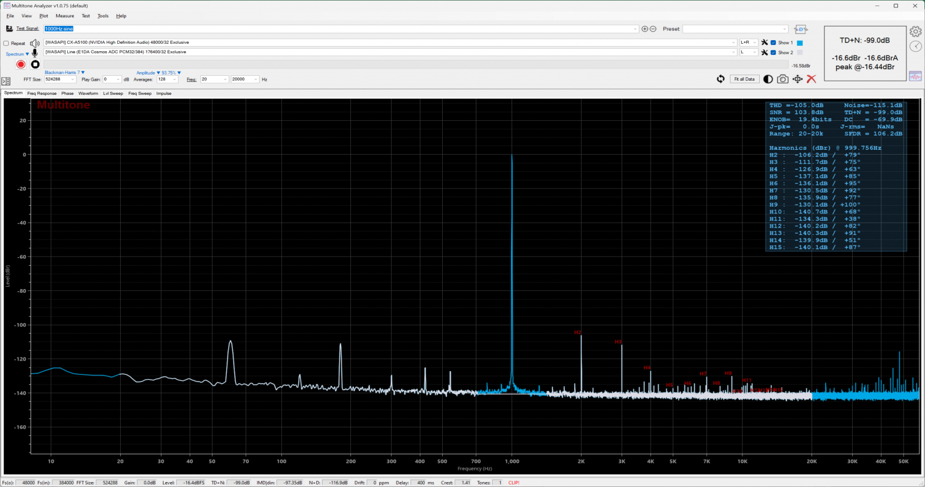
Task: Open the Amplitude dropdown
Action: click(148, 73)
